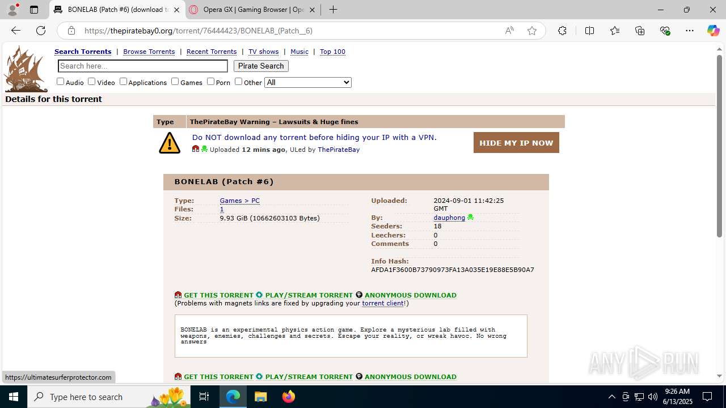The height and width of the screenshot is (408, 726).
Task: Click the Pirate Bay ship logo
Action: (x=26, y=69)
